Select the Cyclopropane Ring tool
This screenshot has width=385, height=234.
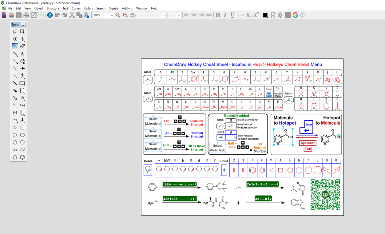(15, 128)
